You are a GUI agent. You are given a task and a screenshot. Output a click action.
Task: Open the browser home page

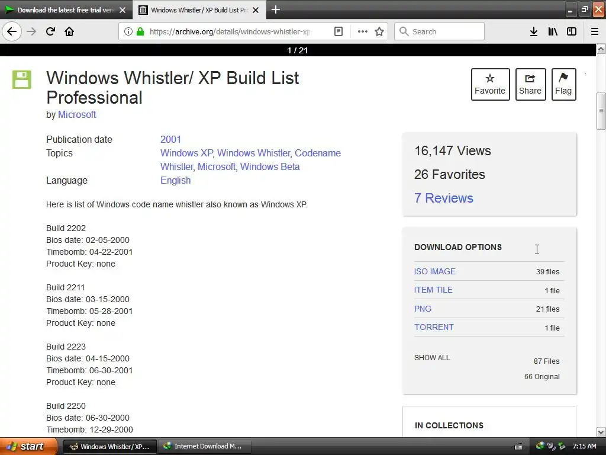click(69, 31)
